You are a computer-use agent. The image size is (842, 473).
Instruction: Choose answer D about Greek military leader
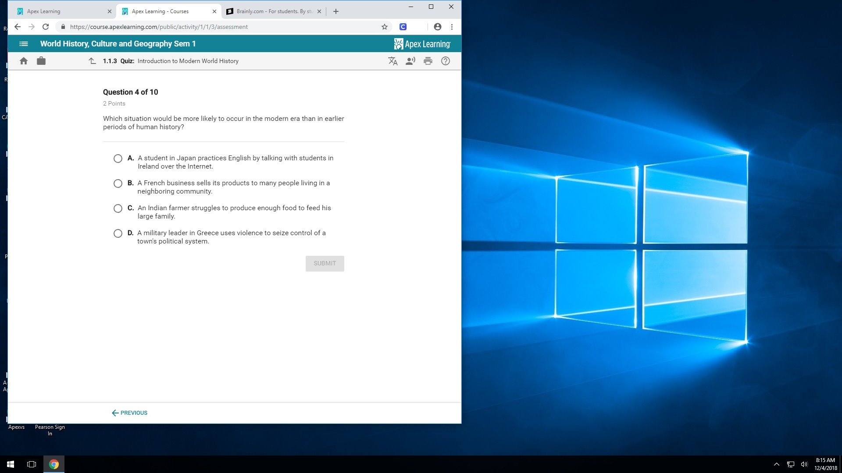click(x=118, y=233)
